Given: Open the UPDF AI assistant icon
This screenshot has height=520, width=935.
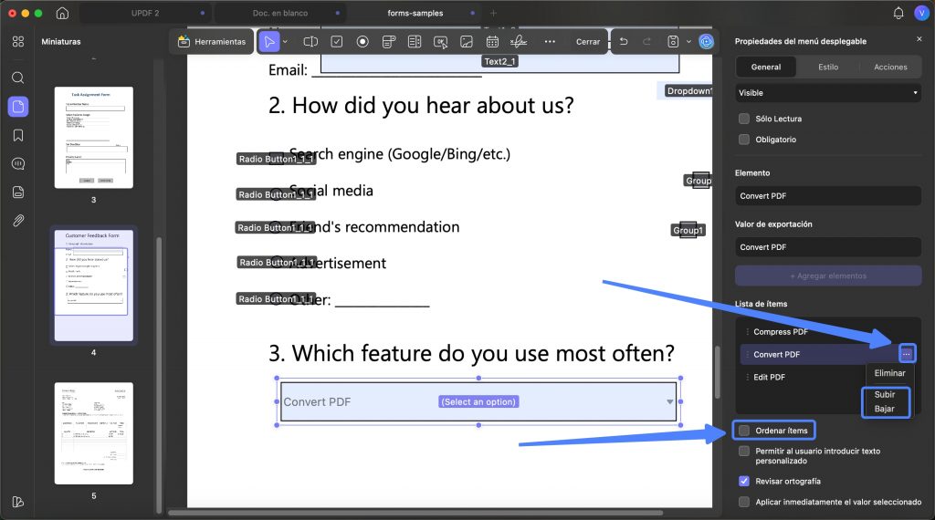Looking at the screenshot, I should [x=706, y=42].
